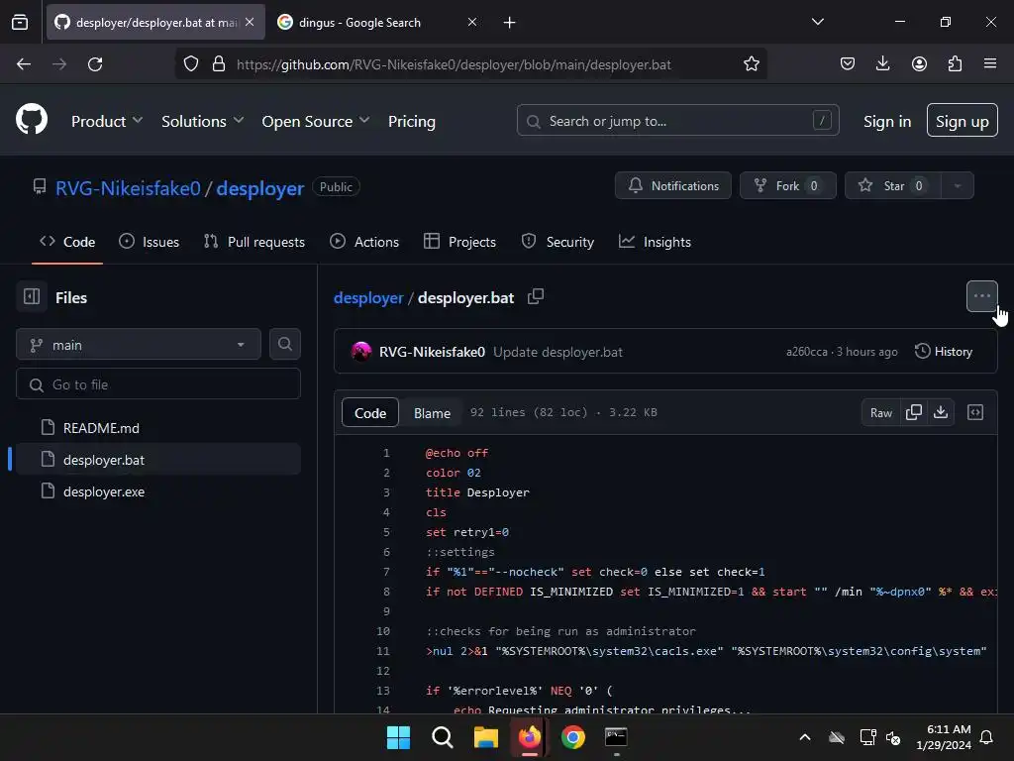1014x761 pixels.
Task: Open the Star lists dropdown arrow
Action: [x=958, y=185]
